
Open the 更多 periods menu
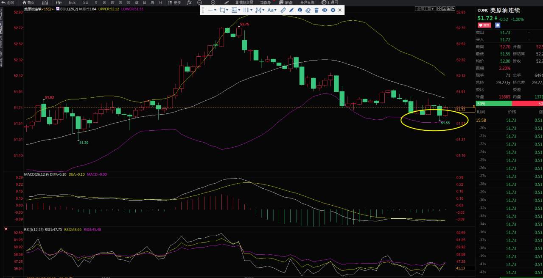click(x=174, y=3)
